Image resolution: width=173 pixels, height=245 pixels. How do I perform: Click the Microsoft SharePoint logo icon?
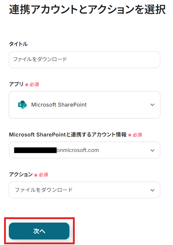click(x=22, y=105)
